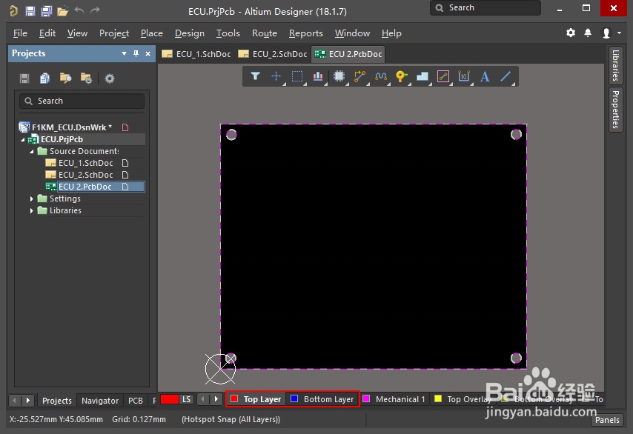Screen dimensions: 633x434
Task: Open the Altium settings gear icon
Action: 571,33
